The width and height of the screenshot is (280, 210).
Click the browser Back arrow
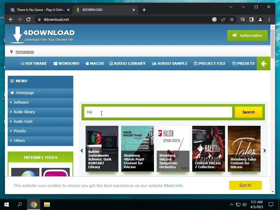[11, 19]
